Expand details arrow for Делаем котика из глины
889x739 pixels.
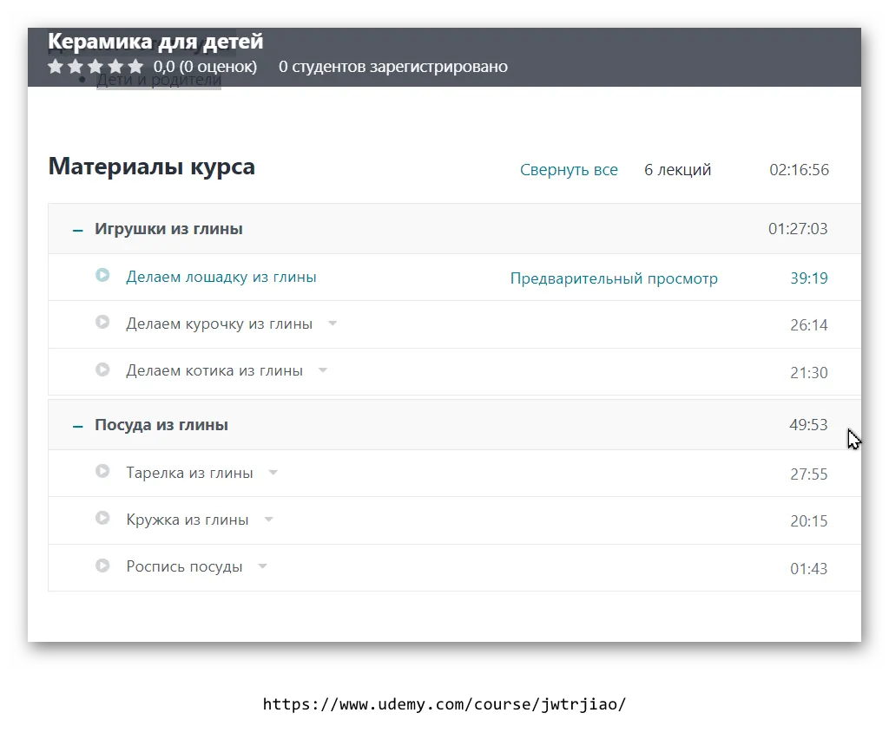pyautogui.click(x=323, y=370)
